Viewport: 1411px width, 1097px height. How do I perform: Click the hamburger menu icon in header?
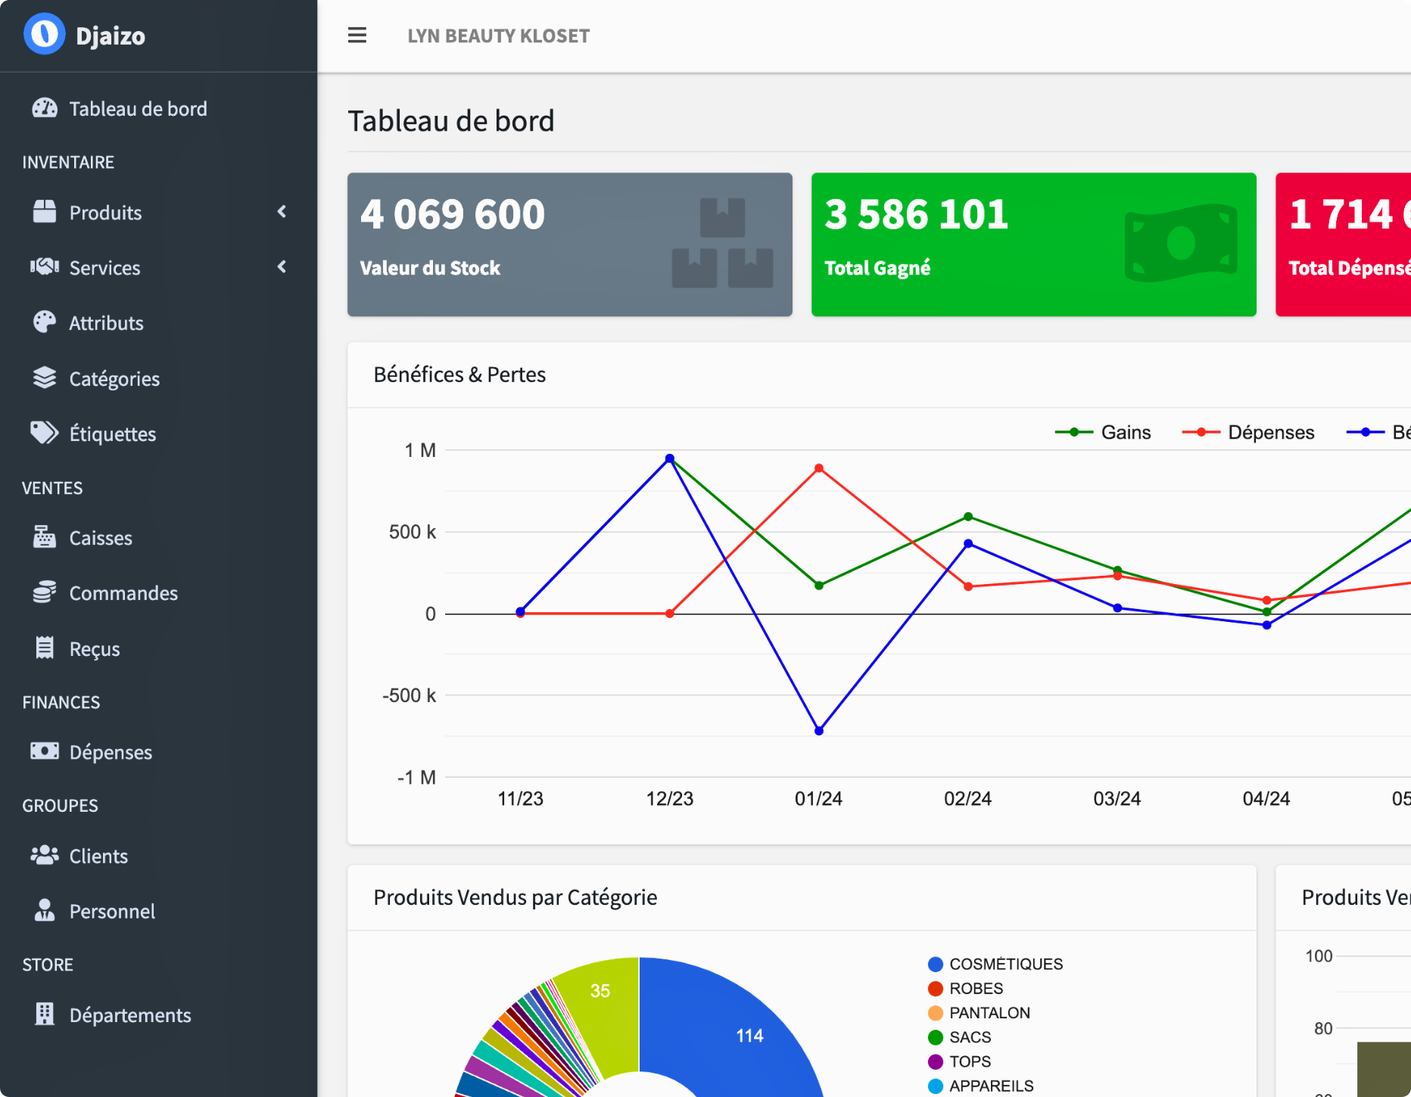pyautogui.click(x=357, y=36)
